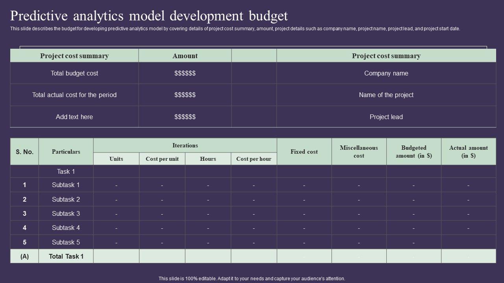Select the 'Units' sub-header

(116, 159)
